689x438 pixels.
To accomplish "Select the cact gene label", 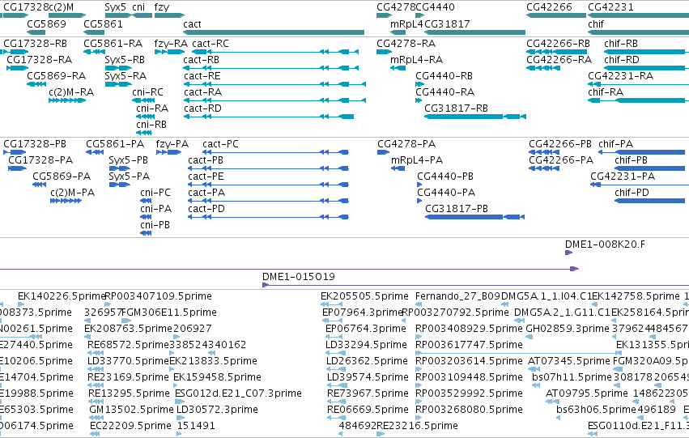I will tap(192, 24).
